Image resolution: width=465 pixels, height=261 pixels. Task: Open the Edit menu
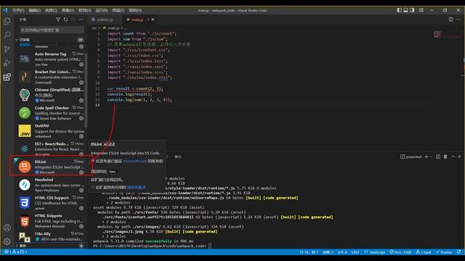point(35,10)
